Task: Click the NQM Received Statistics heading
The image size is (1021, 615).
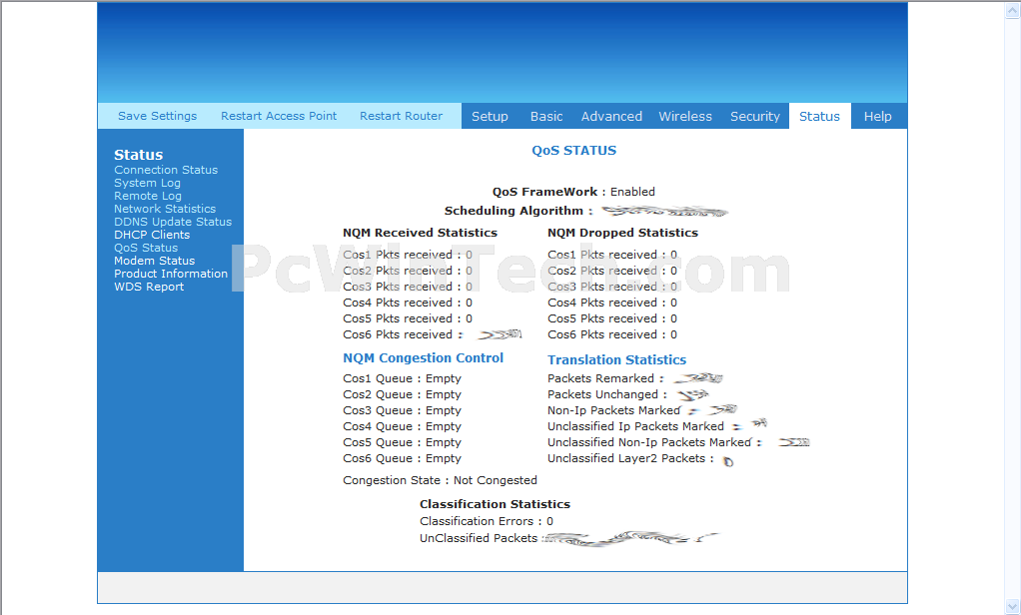Action: (x=420, y=233)
